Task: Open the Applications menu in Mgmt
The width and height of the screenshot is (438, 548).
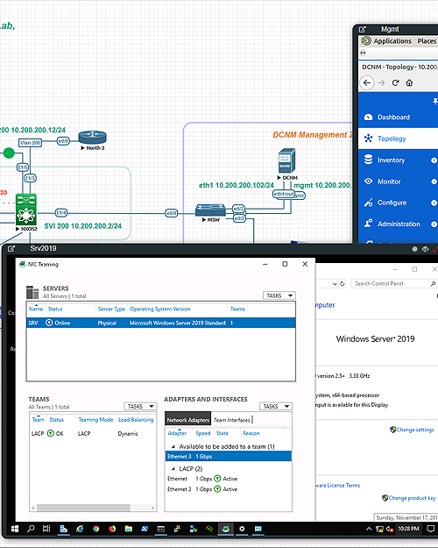Action: click(x=392, y=41)
